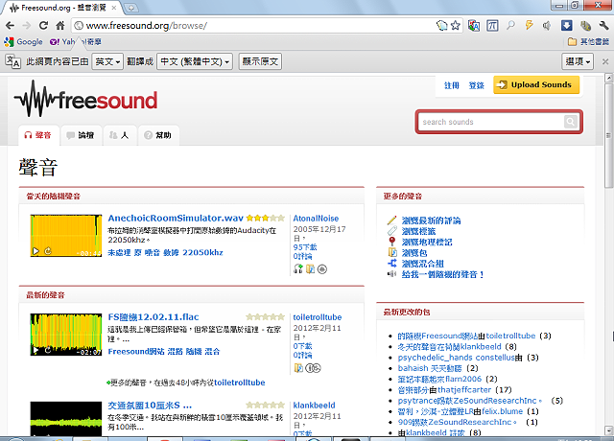Image resolution: width=614 pixels, height=441 pixels.
Task: Click the translate extension icon in the toolbar
Action: [x=474, y=26]
